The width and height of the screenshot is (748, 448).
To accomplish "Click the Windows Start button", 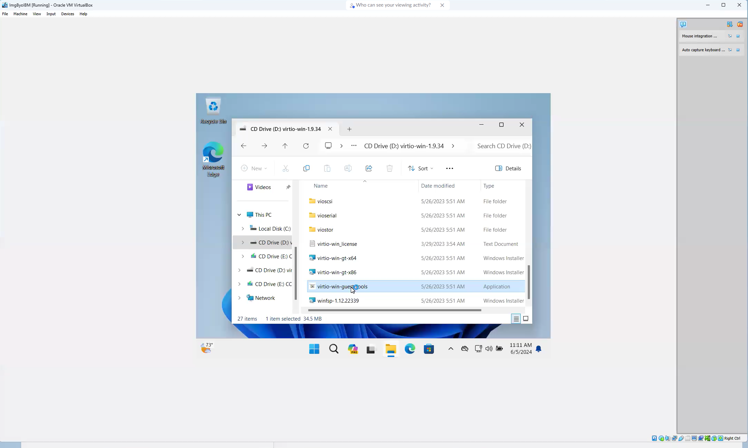I will click(x=314, y=349).
